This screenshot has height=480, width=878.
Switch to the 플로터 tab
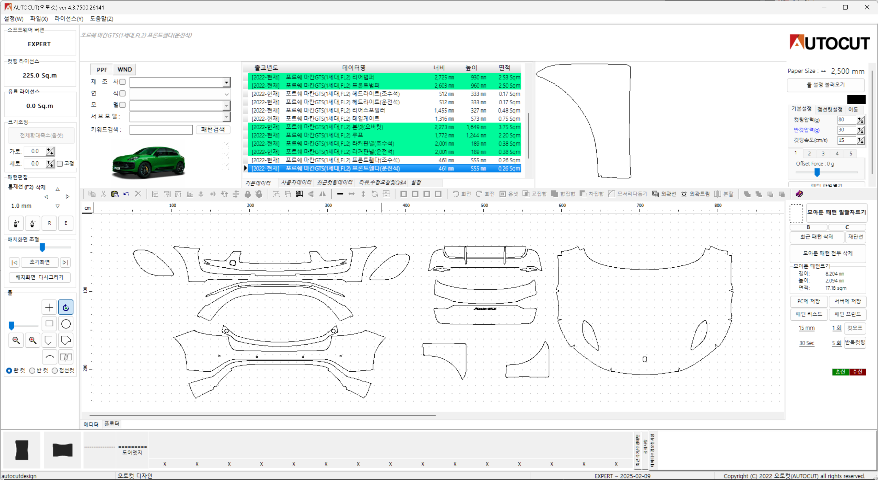pyautogui.click(x=112, y=424)
